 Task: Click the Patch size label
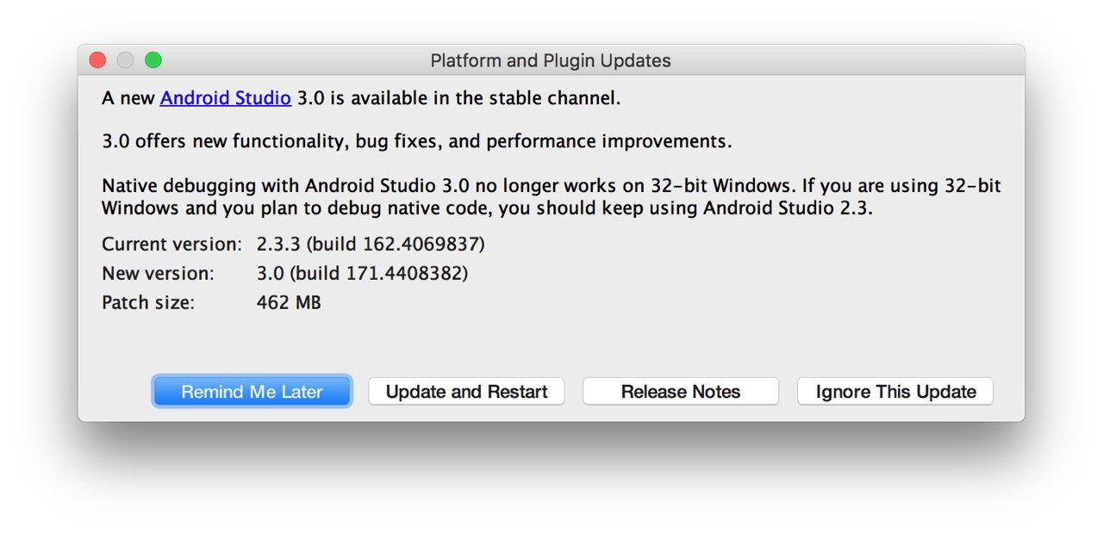coord(148,303)
